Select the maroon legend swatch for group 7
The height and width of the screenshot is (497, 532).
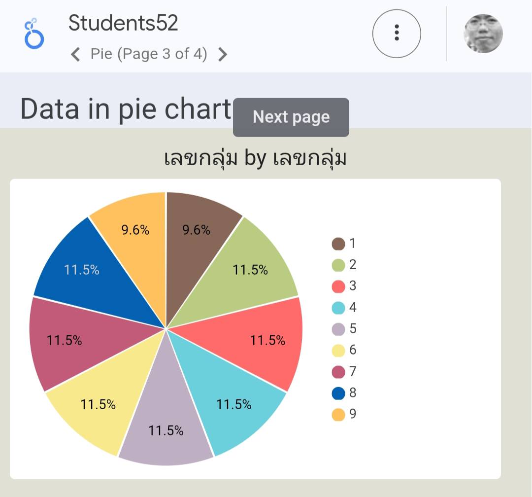[x=338, y=371]
